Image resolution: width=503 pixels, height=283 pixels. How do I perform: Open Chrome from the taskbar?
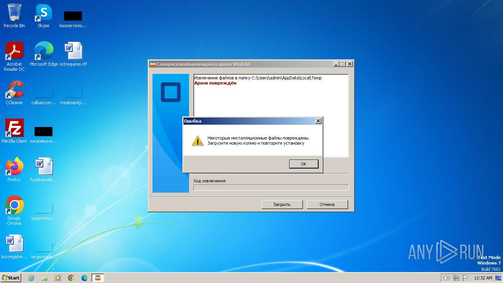coord(71,278)
